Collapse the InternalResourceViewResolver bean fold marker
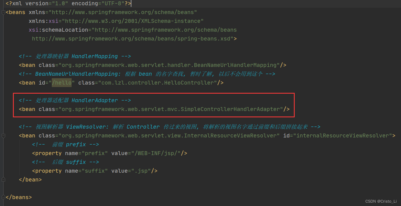Viewport: 401px width, 206px height. (3, 136)
